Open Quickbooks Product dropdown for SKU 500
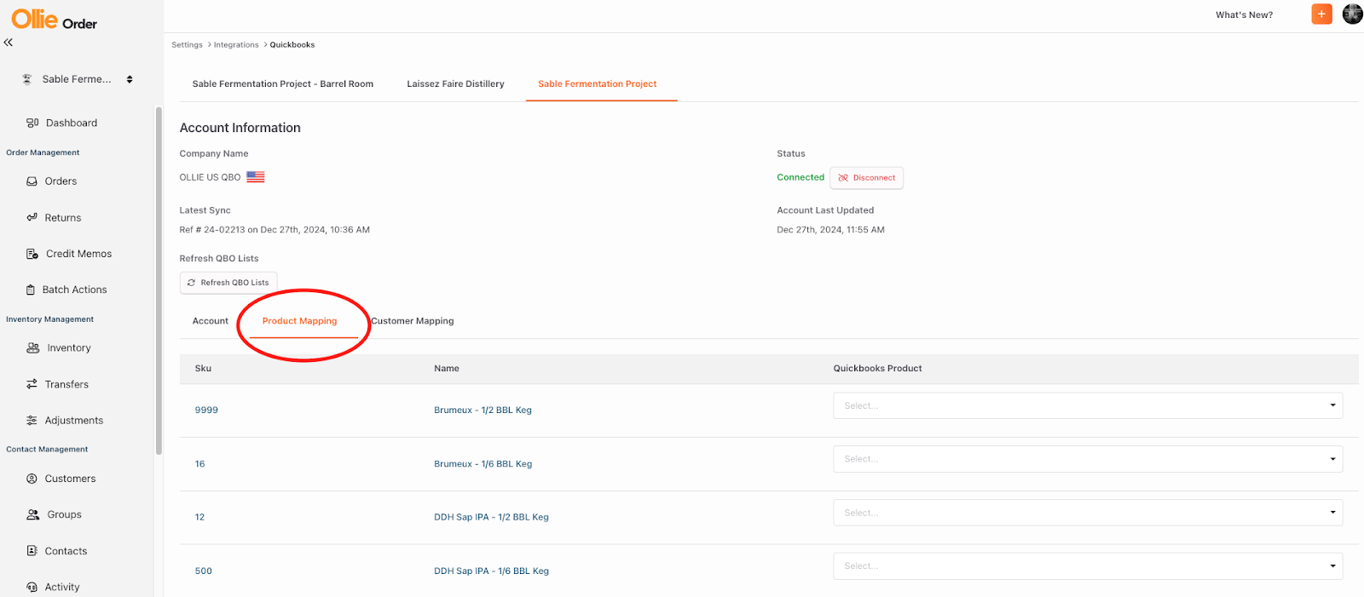1364x597 pixels. click(1088, 566)
